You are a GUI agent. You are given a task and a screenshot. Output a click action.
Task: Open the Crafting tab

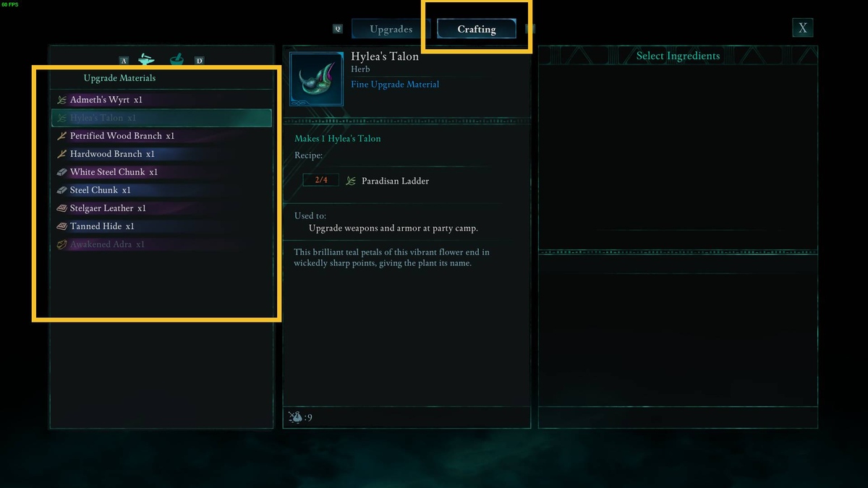pos(477,29)
